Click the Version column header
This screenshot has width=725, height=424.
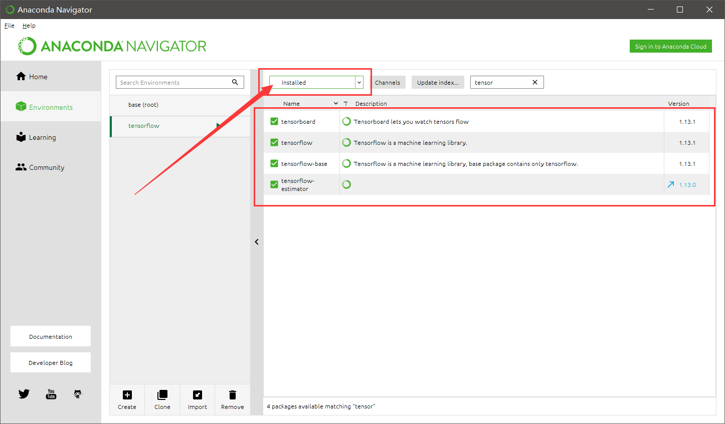tap(678, 104)
